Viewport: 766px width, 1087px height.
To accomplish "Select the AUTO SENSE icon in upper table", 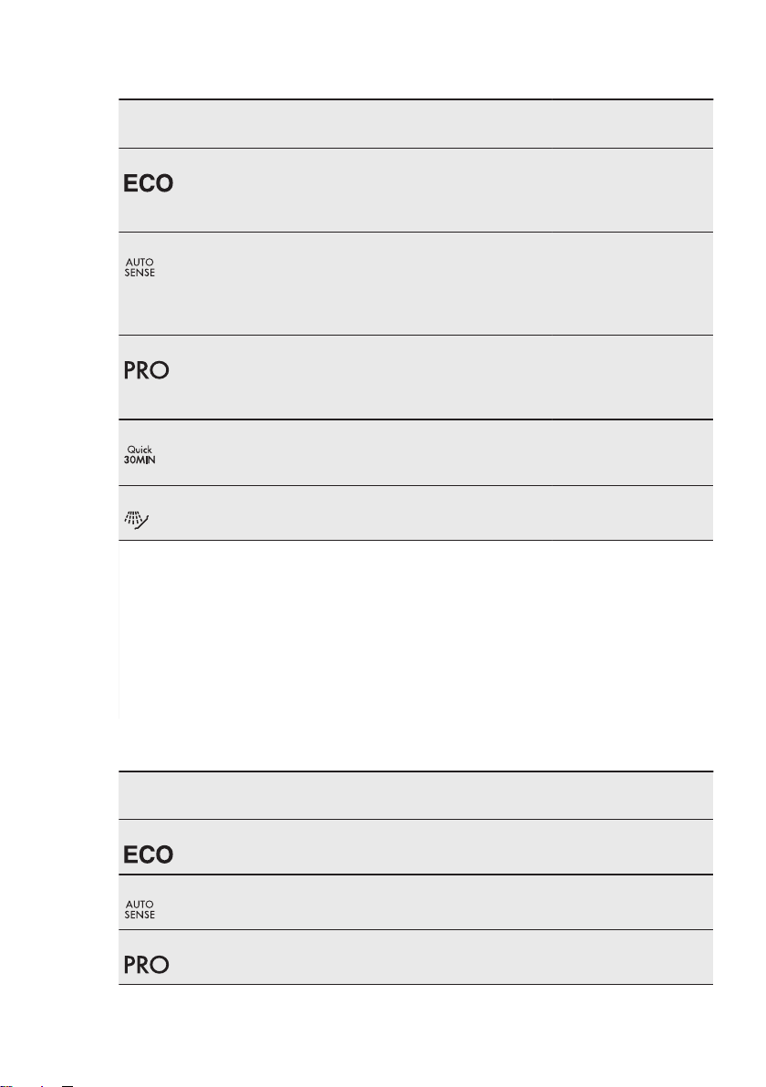I will [x=140, y=267].
